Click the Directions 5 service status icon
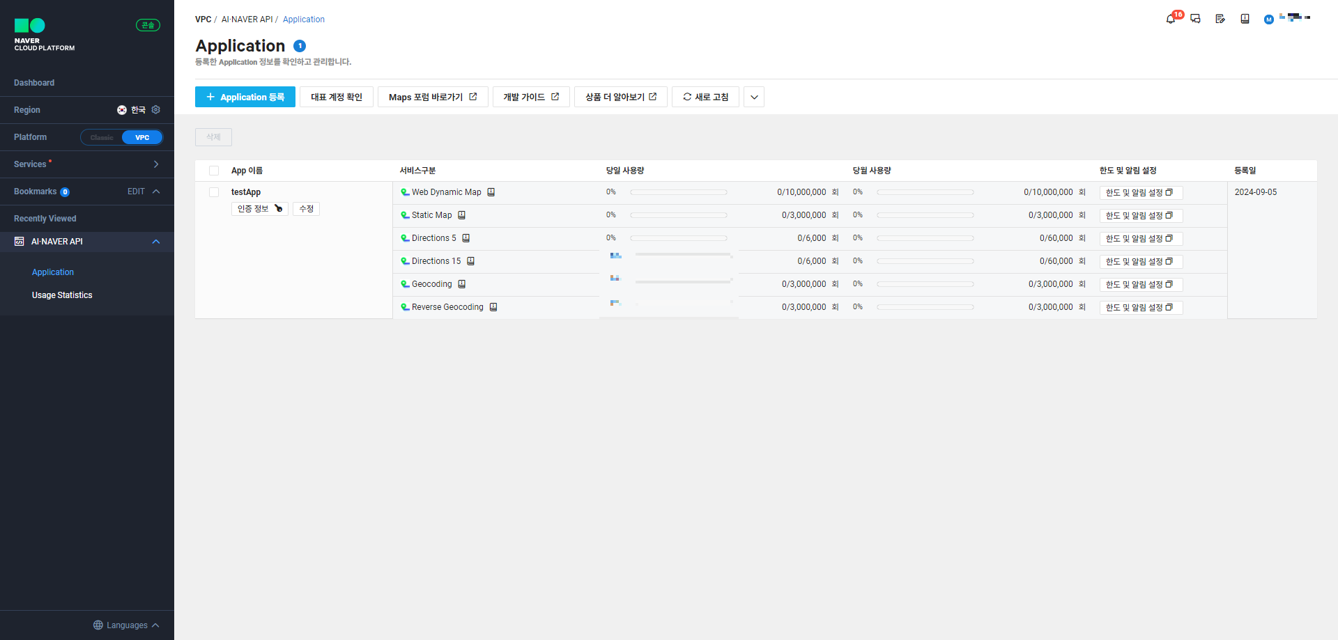 [405, 238]
